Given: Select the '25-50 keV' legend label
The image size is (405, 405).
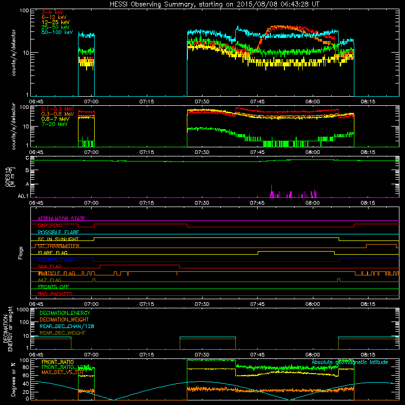Looking at the screenshot, I should pyautogui.click(x=56, y=27).
